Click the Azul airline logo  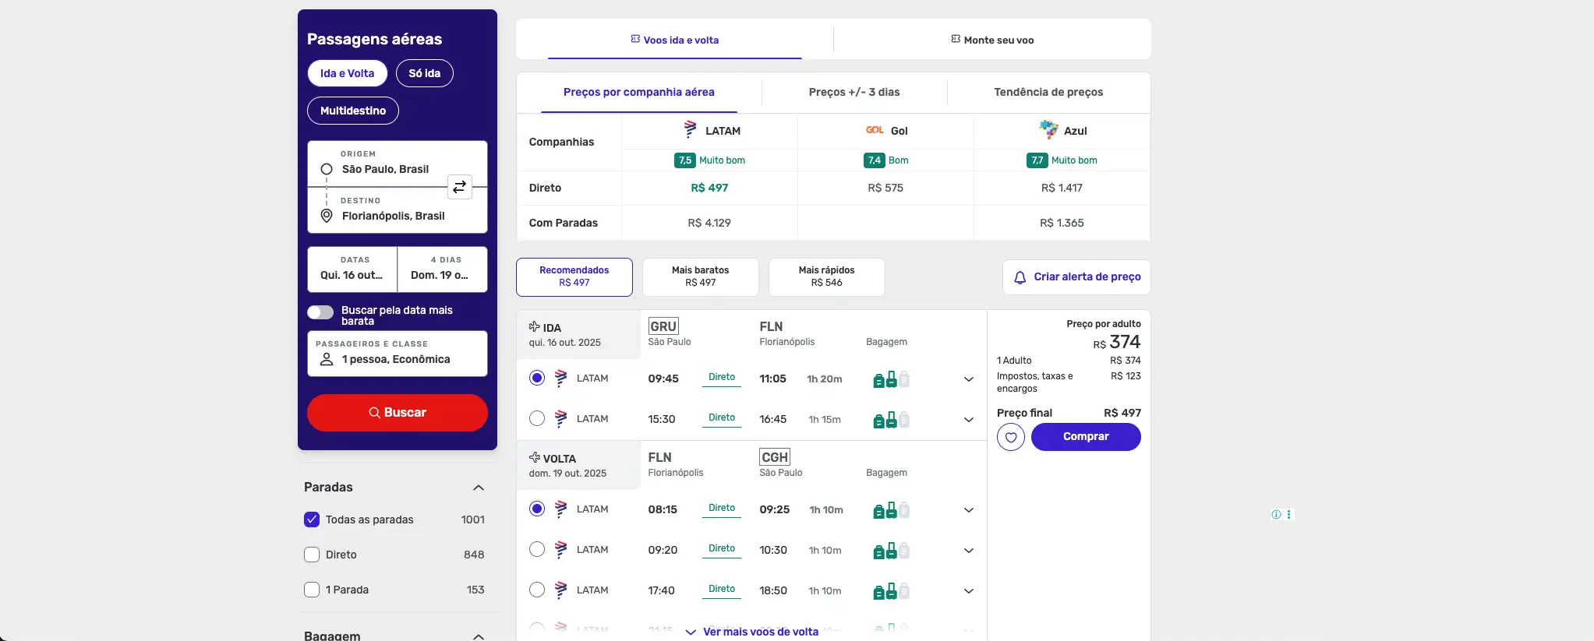pos(1049,130)
